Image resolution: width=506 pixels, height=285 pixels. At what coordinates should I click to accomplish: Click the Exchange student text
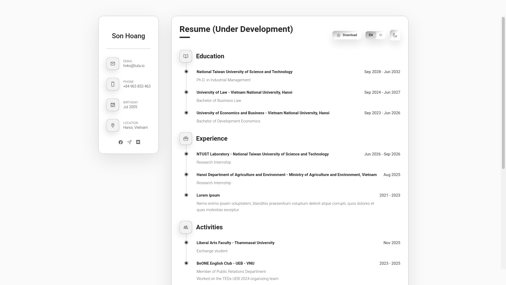click(x=212, y=251)
